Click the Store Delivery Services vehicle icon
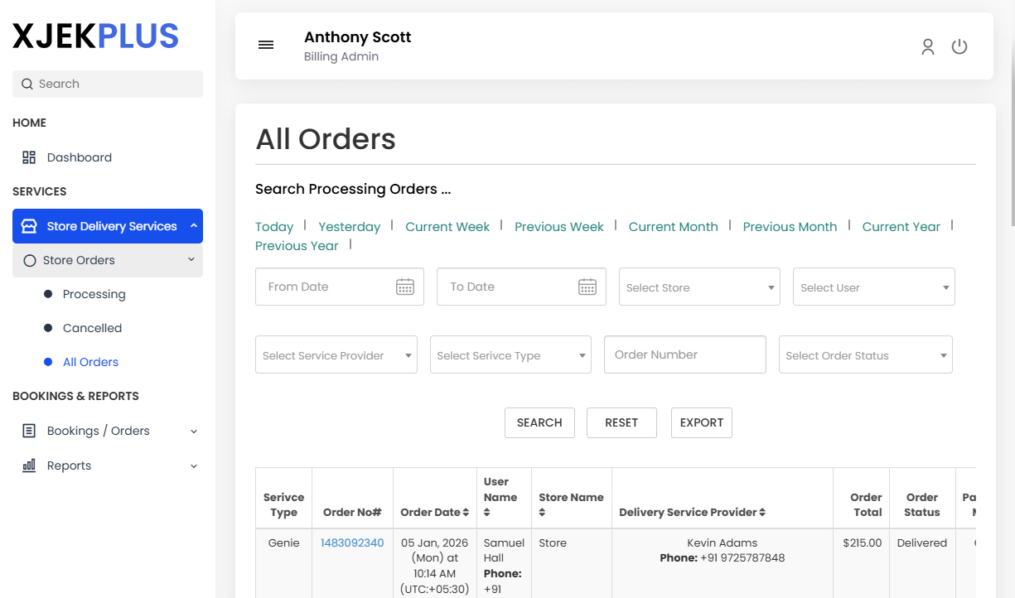Screen dimensions: 1015x598 click(30, 226)
